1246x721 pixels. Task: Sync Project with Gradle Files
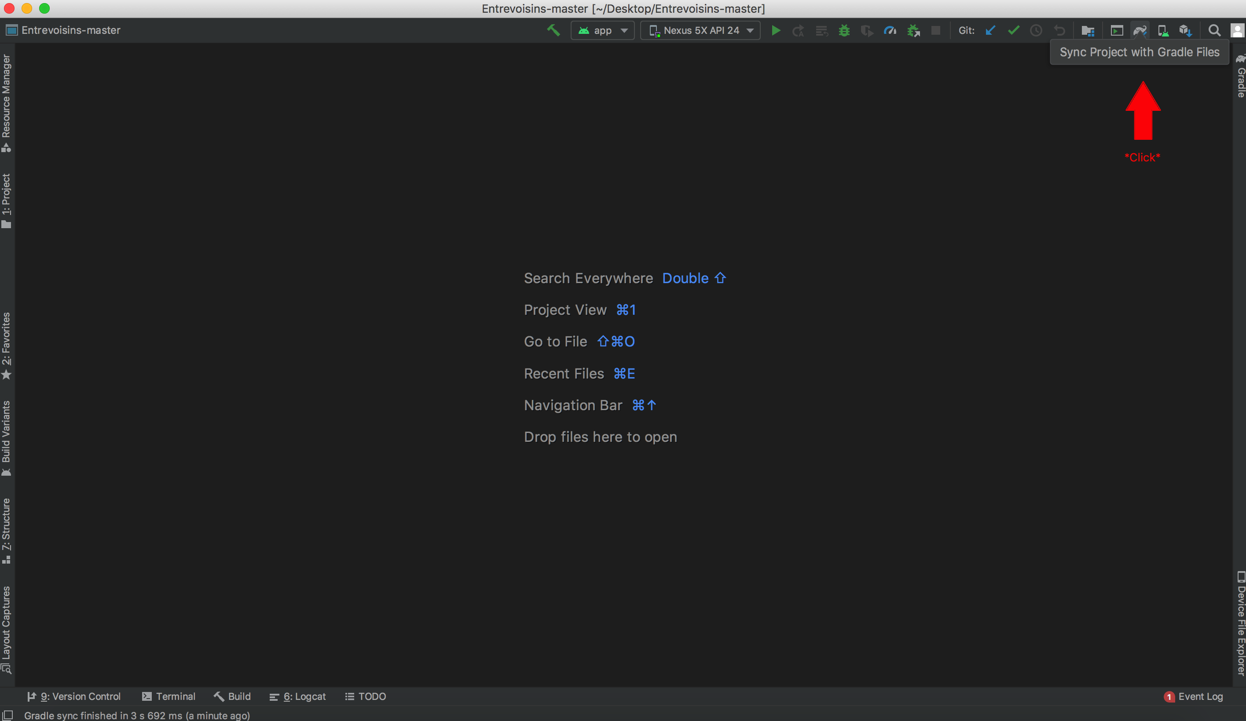[x=1140, y=30]
